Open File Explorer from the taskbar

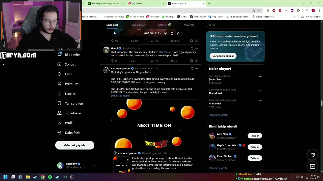pos(28,177)
